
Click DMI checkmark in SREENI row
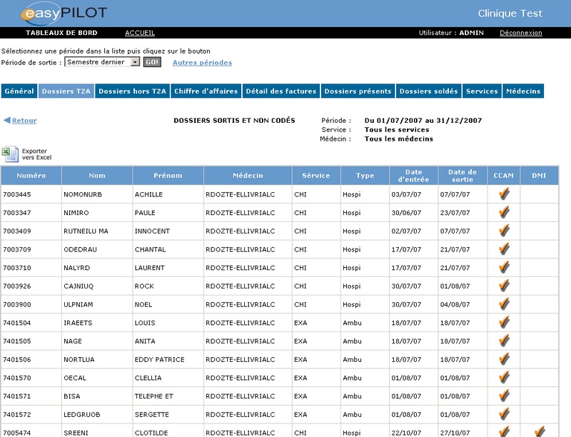[x=540, y=431]
